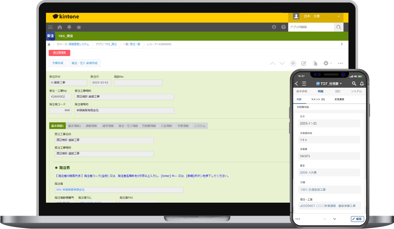Duplicate the record with the copy icon
The width and height of the screenshot is (394, 229).
(315, 63)
